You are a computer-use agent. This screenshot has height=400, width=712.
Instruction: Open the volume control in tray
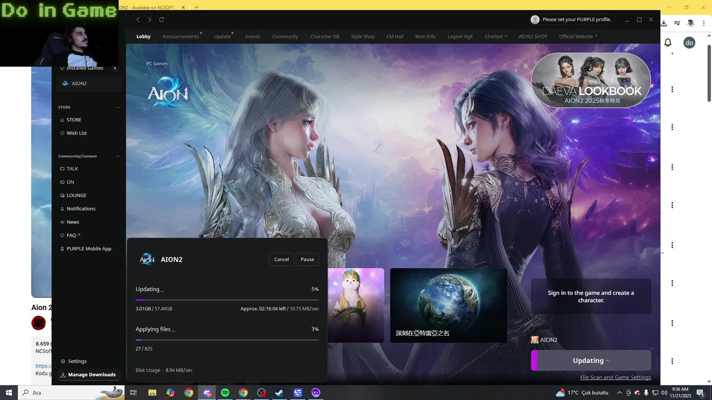click(664, 393)
